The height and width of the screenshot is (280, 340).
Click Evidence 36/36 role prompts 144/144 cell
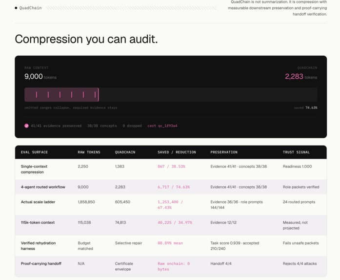tap(237, 205)
